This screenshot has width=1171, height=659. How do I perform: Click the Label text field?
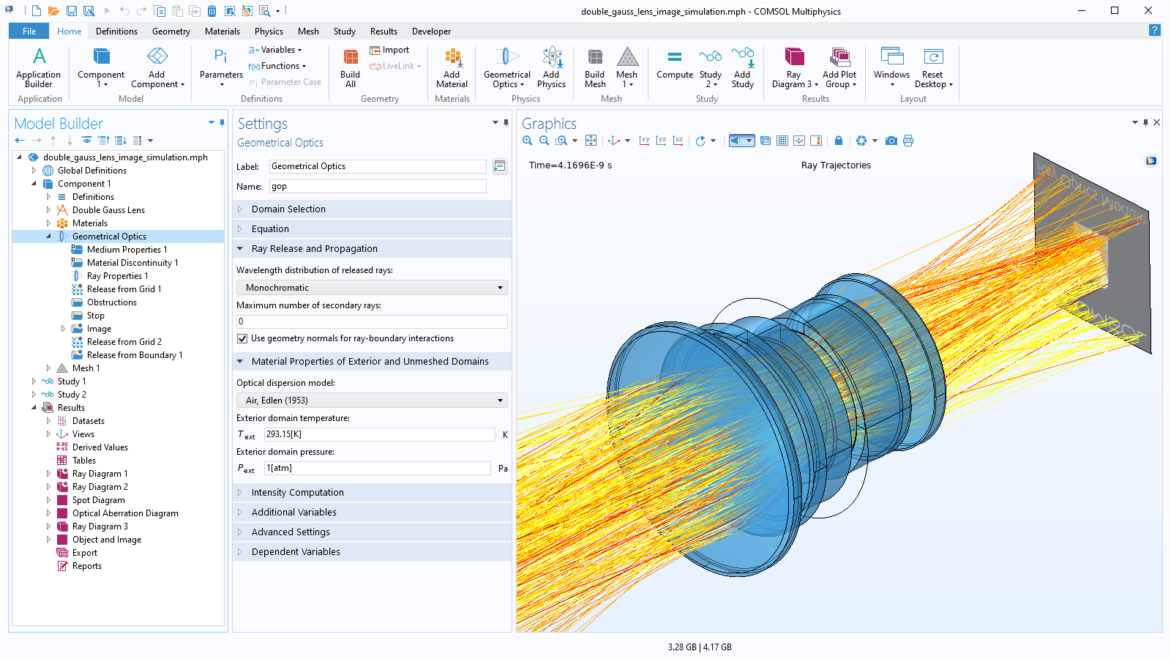(378, 166)
